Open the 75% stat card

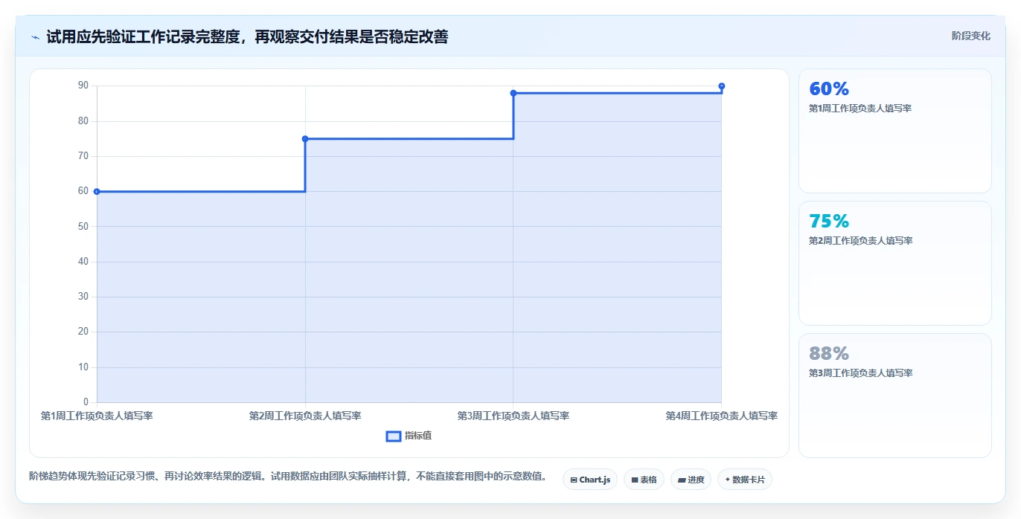pyautogui.click(x=894, y=263)
